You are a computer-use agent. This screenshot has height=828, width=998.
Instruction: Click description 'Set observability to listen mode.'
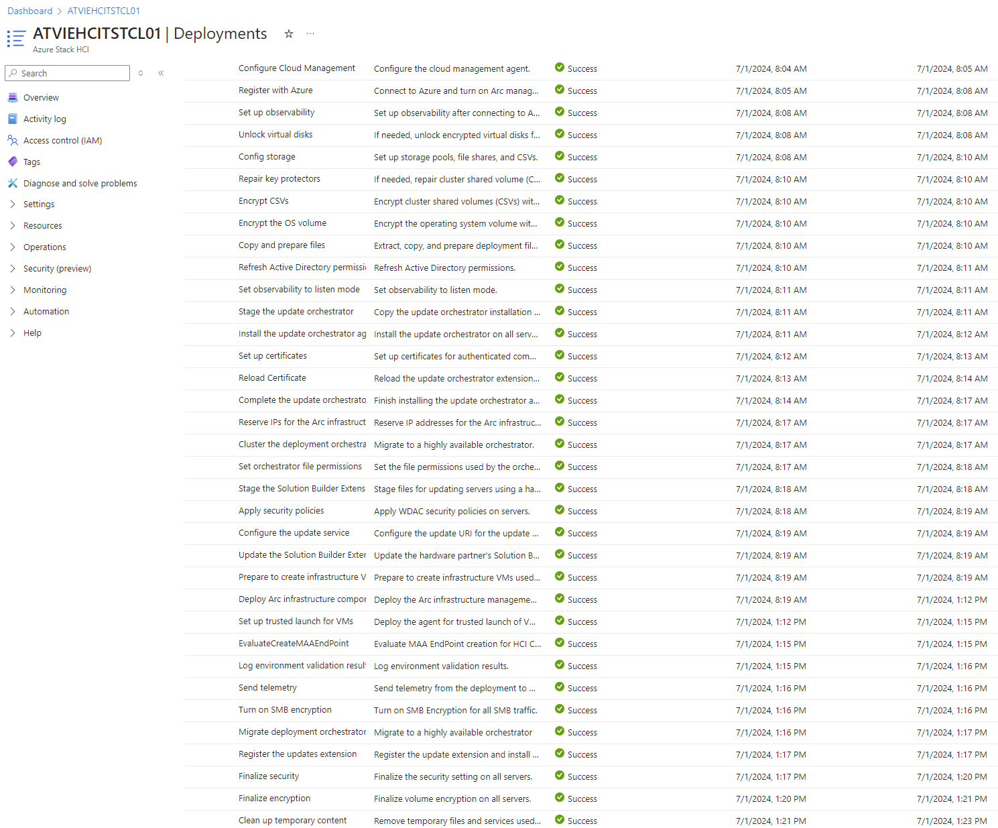point(436,290)
